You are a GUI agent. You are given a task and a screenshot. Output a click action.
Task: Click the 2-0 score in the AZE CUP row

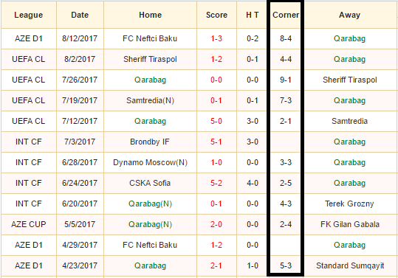(216, 224)
